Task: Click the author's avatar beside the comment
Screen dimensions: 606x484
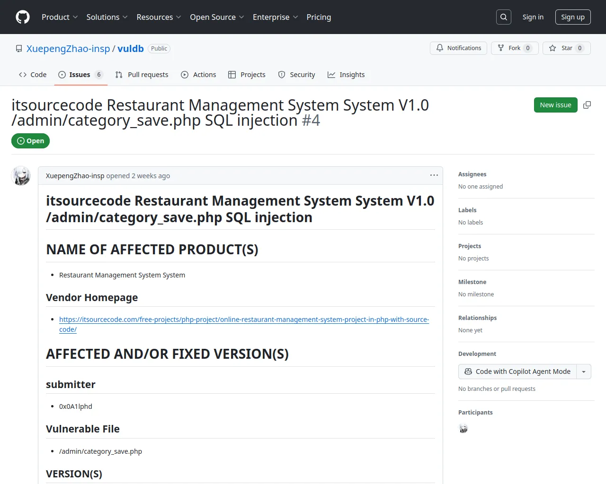Action: (x=21, y=176)
